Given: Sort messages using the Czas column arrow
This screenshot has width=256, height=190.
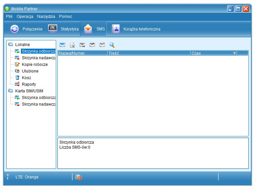Looking at the screenshot, I should coord(234,53).
